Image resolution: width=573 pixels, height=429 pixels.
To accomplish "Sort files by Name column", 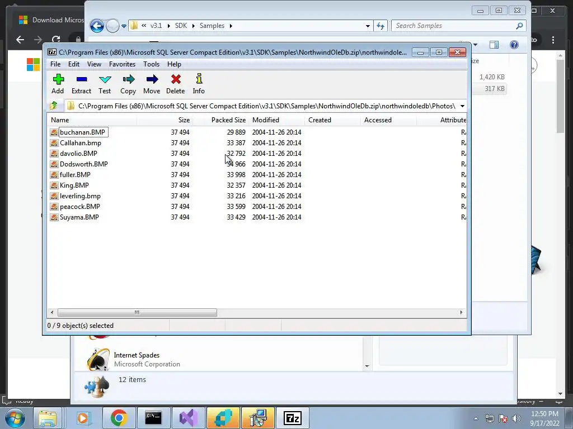I will pyautogui.click(x=92, y=120).
